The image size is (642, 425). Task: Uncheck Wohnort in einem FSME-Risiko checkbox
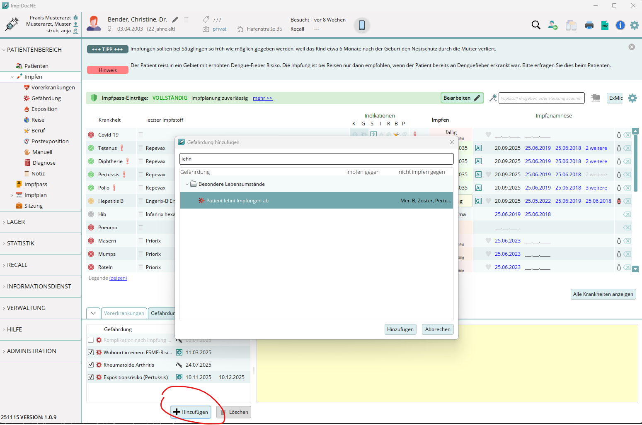tap(91, 353)
